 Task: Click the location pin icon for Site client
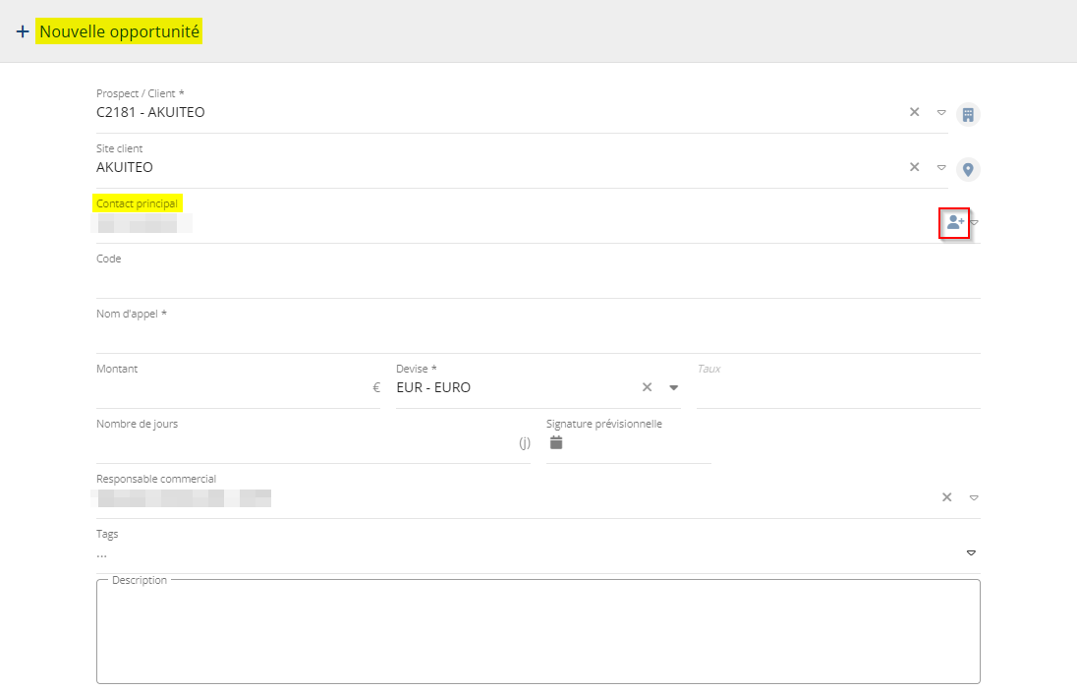coord(968,169)
